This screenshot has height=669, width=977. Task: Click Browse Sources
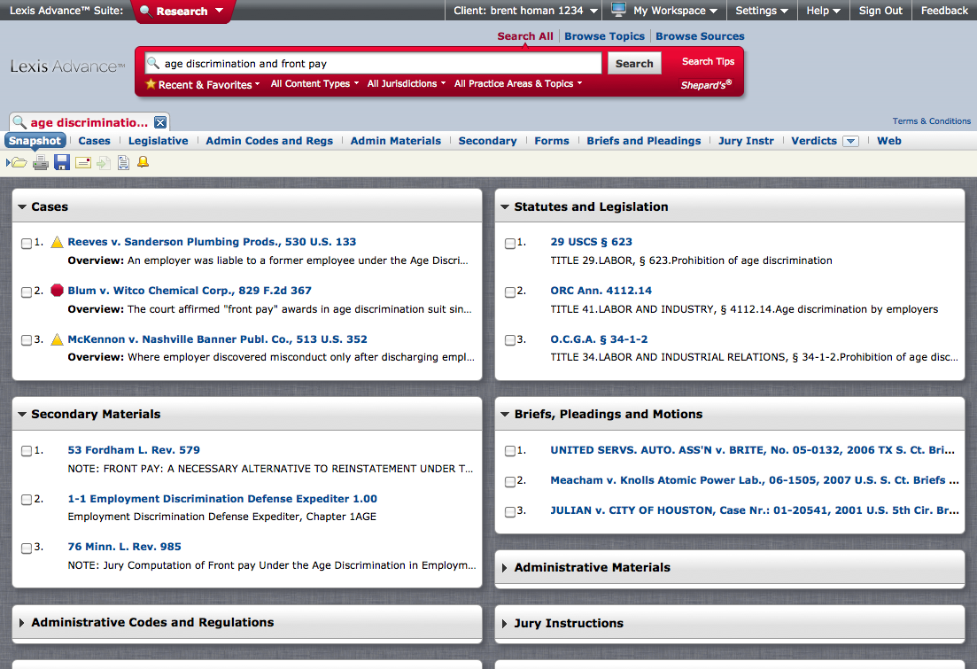(700, 36)
